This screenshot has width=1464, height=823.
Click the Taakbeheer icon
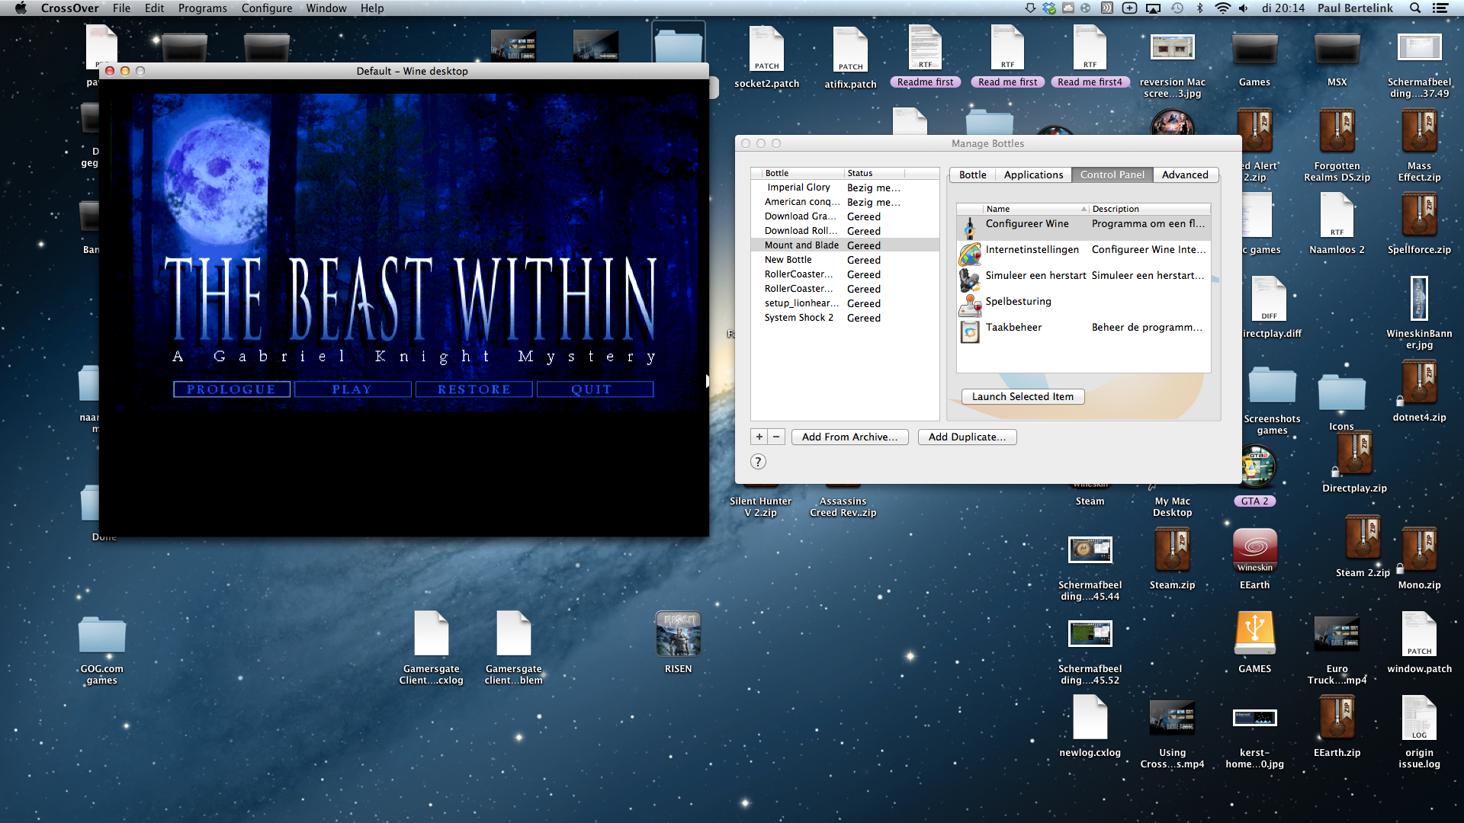[x=970, y=331]
